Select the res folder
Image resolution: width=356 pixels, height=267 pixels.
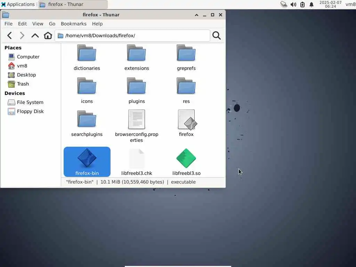[x=186, y=91]
